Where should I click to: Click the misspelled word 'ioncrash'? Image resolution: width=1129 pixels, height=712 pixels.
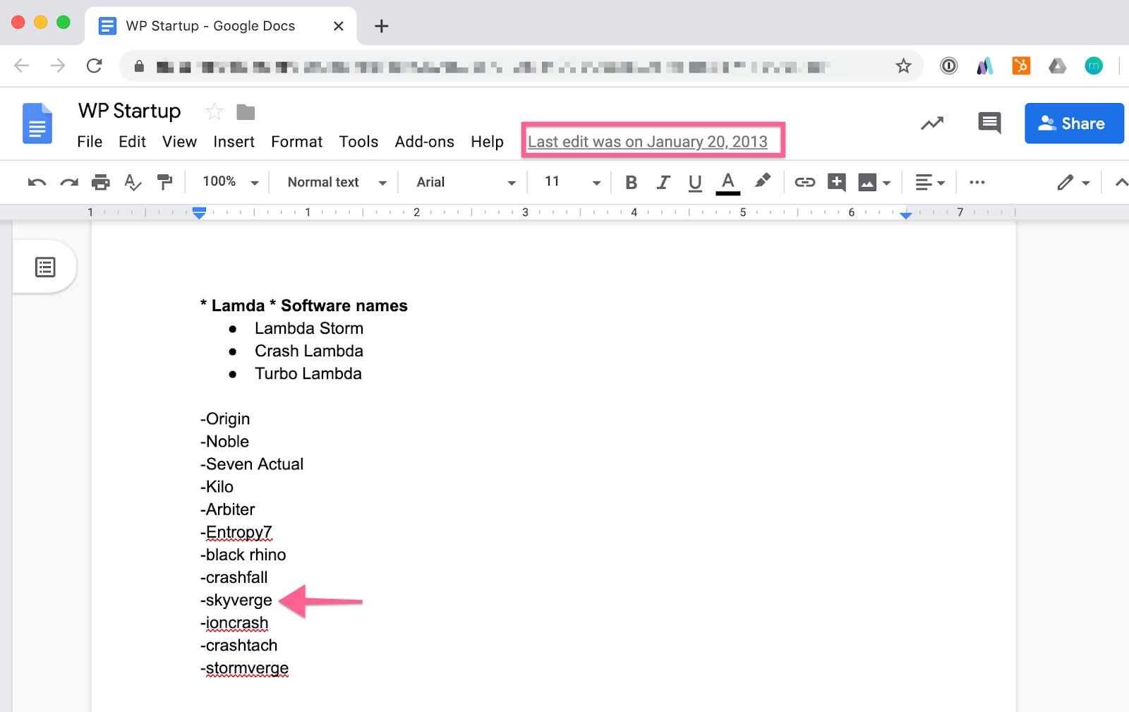(x=237, y=623)
